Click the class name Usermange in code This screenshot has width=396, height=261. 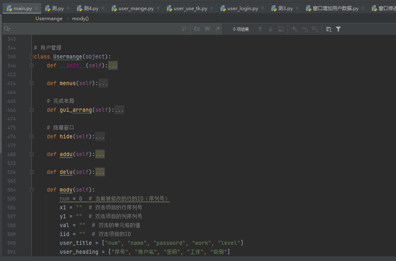point(68,57)
